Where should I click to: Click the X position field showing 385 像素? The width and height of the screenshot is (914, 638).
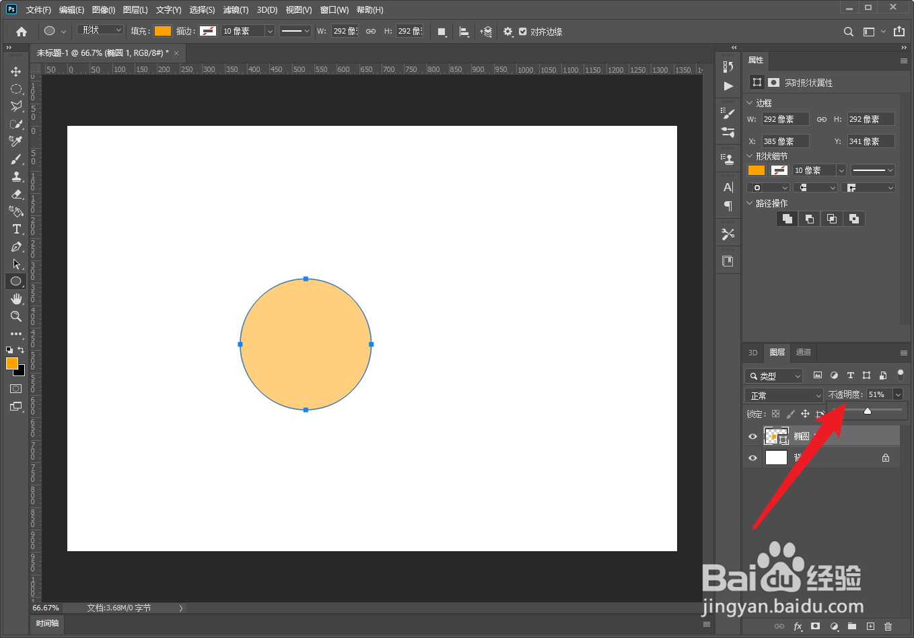point(785,141)
